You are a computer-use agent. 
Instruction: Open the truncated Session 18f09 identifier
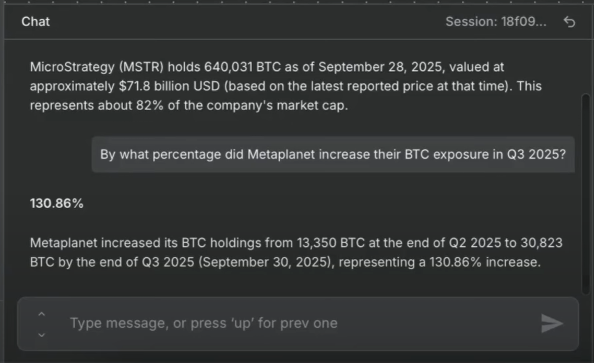tap(497, 22)
